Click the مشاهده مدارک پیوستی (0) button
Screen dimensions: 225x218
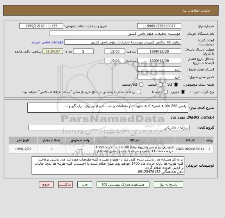point(123,185)
